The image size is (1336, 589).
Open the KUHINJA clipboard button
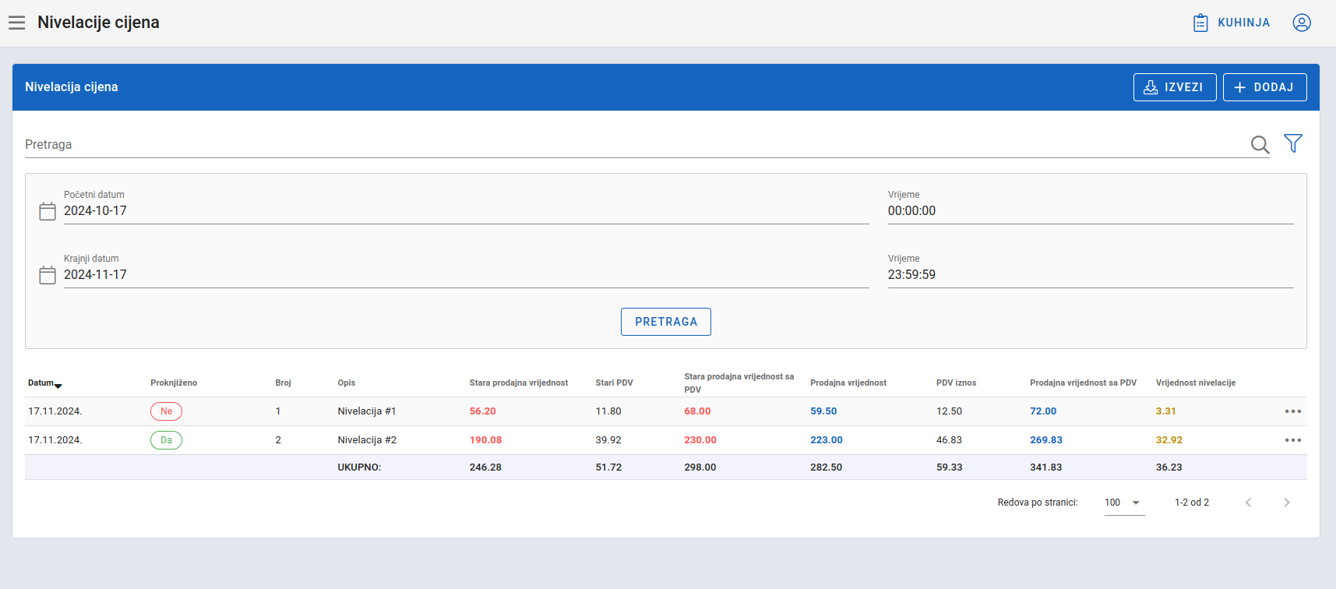tap(1232, 23)
